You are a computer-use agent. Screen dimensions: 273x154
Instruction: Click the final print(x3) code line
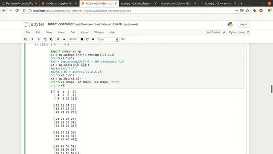click(x=58, y=86)
